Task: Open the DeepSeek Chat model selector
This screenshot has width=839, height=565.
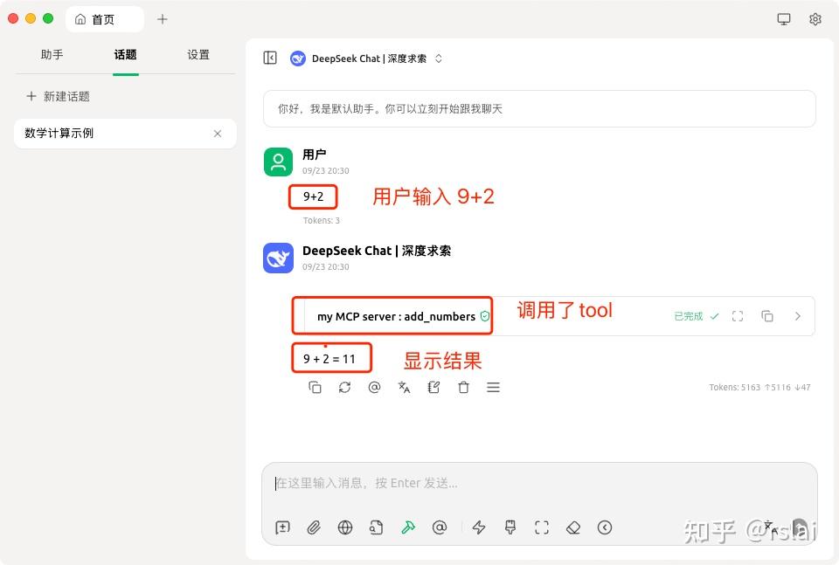Action: click(366, 59)
